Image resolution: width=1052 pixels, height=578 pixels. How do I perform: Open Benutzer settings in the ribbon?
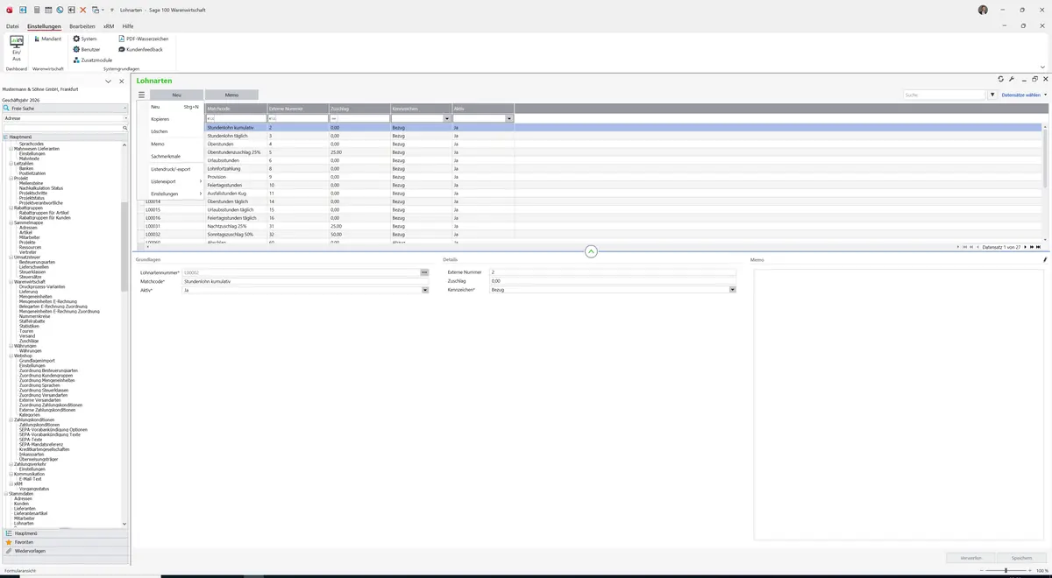tap(87, 49)
